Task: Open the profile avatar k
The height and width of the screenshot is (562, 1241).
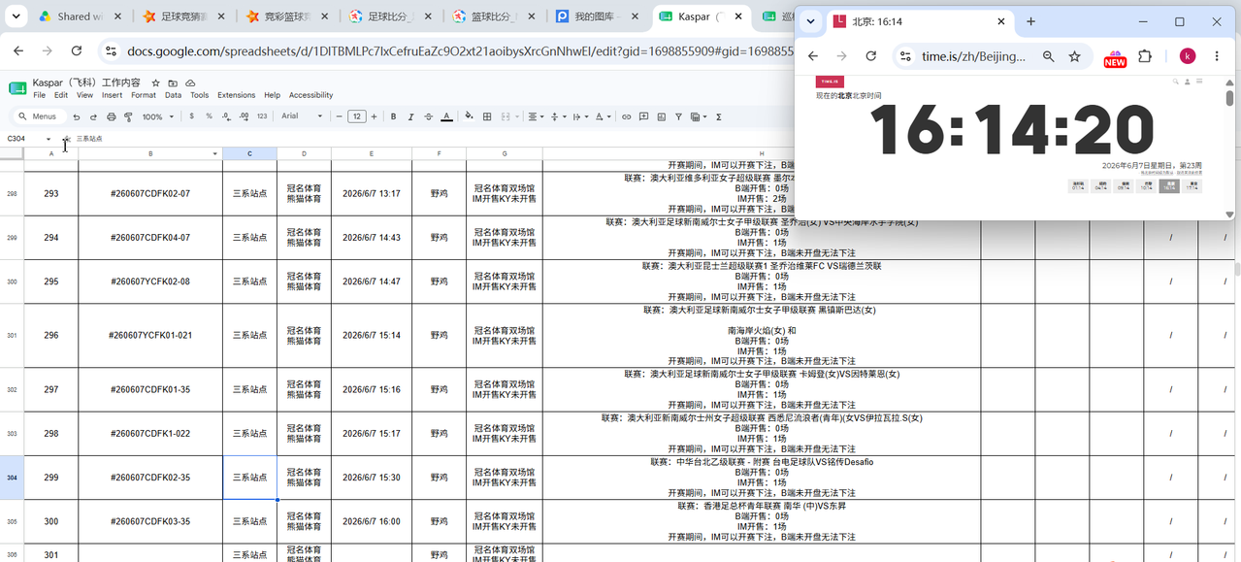Action: tap(1188, 56)
